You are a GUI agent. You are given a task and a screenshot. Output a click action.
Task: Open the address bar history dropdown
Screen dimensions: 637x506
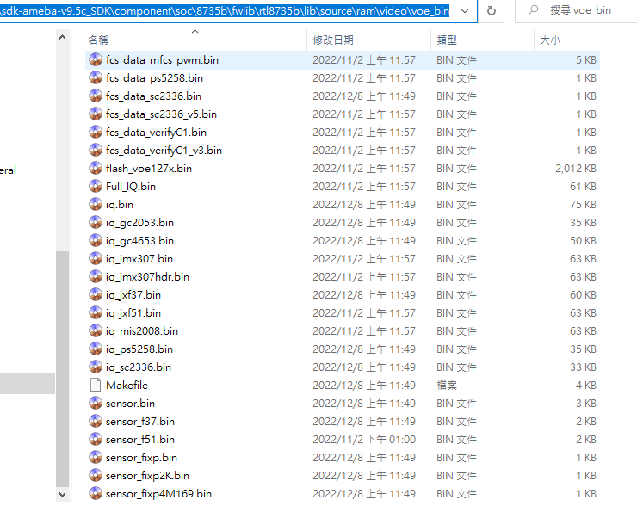(465, 11)
